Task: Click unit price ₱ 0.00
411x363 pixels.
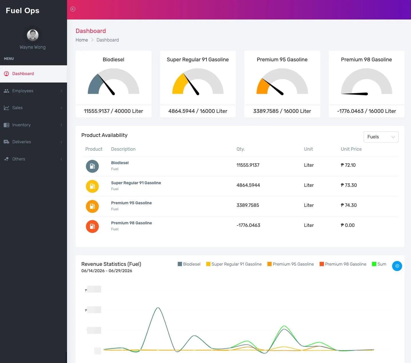Action: point(348,225)
